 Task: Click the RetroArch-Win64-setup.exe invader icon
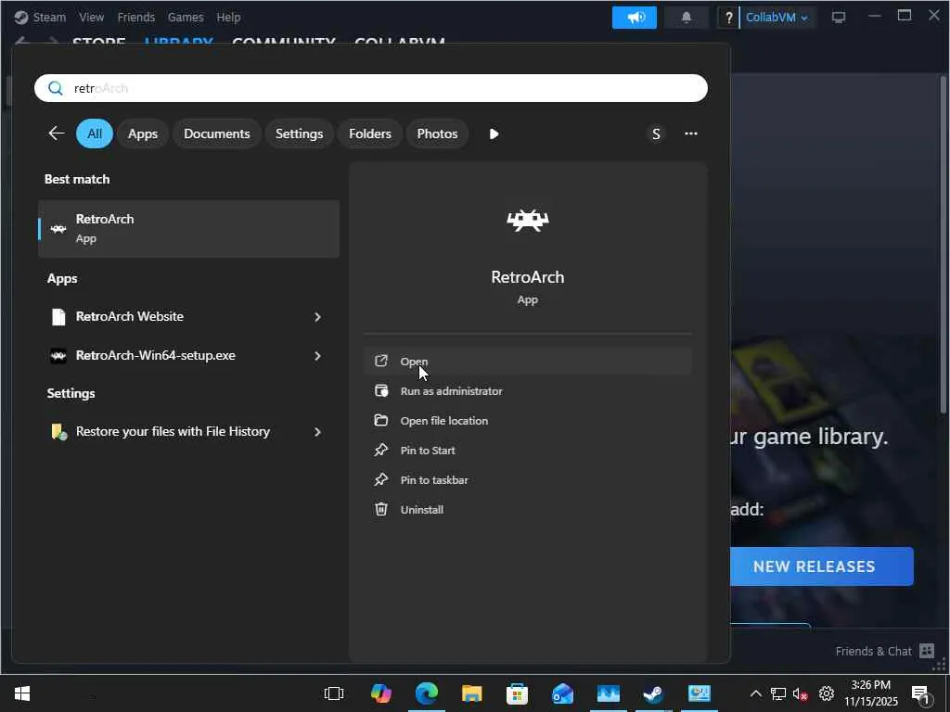tap(58, 356)
